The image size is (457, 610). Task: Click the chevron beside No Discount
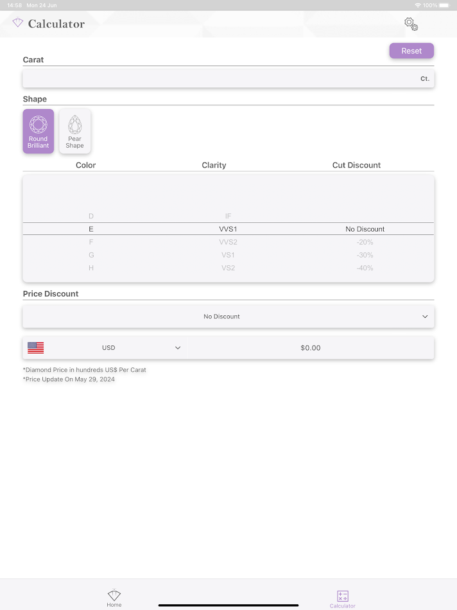[x=424, y=316]
